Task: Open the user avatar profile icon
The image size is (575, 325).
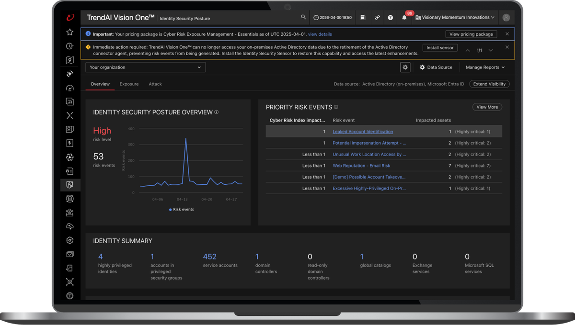Action: tap(506, 18)
